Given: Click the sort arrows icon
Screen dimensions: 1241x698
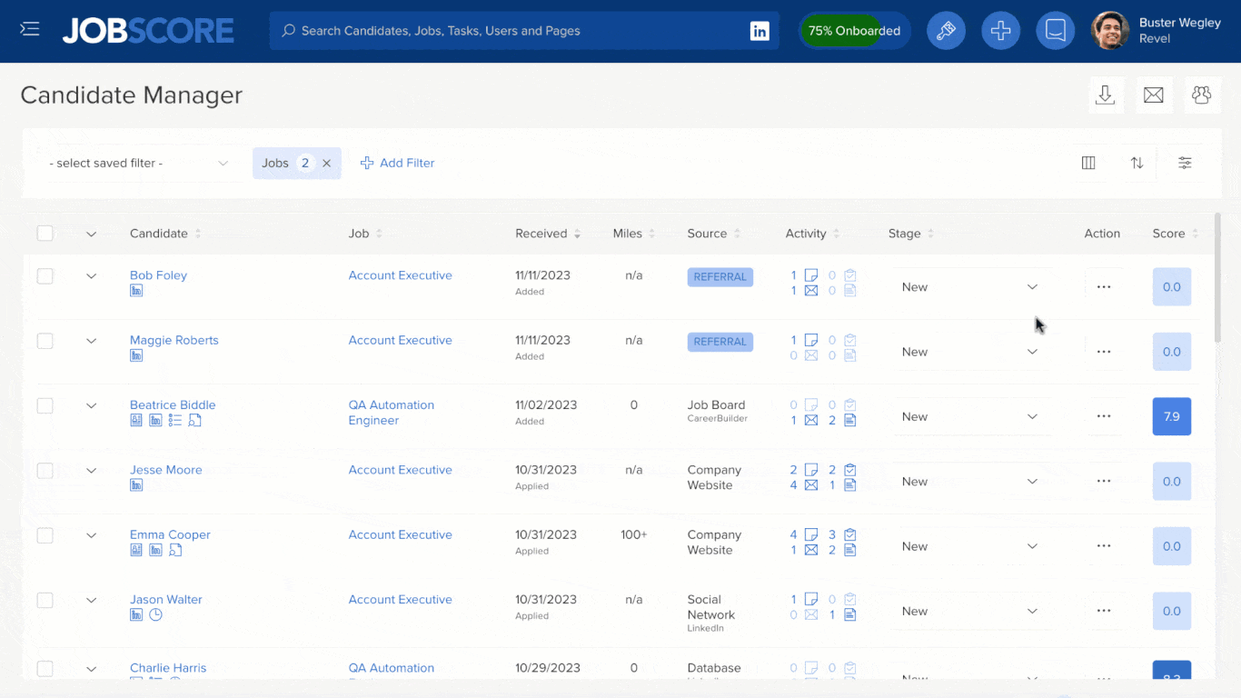Looking at the screenshot, I should tap(1137, 163).
